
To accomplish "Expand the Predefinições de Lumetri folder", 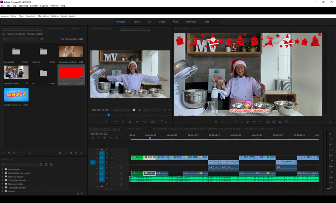I will coord(3,173).
